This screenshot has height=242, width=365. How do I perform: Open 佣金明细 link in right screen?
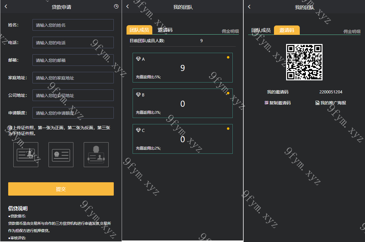tap(352, 32)
